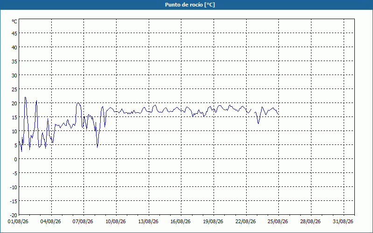Click the °C unit label on the y-axis
Screen dimensions: 373x233
point(14,21)
